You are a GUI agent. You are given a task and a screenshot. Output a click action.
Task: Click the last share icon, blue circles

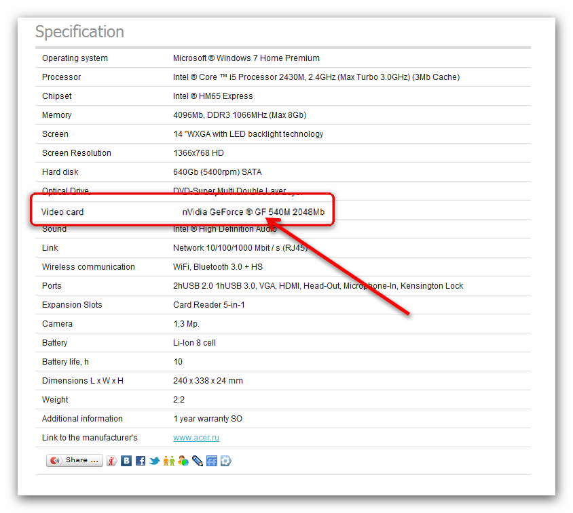[x=226, y=461]
